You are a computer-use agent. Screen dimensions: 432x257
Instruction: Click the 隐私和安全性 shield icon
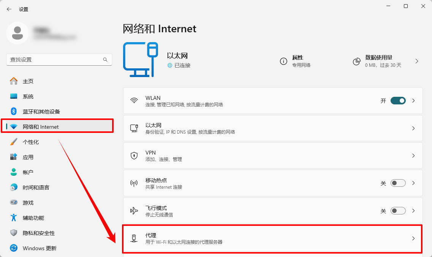[14, 233]
